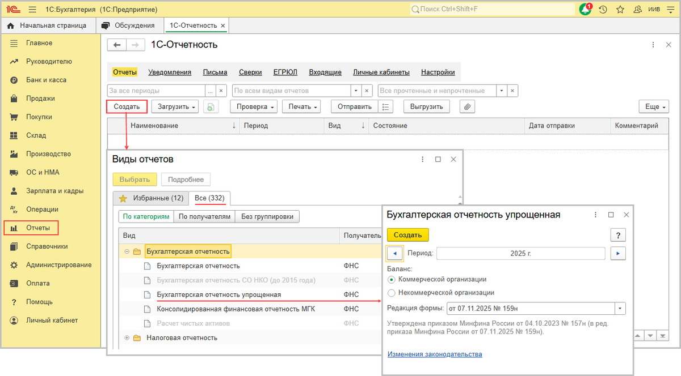
Task: Go to next period arrow
Action: [x=618, y=253]
